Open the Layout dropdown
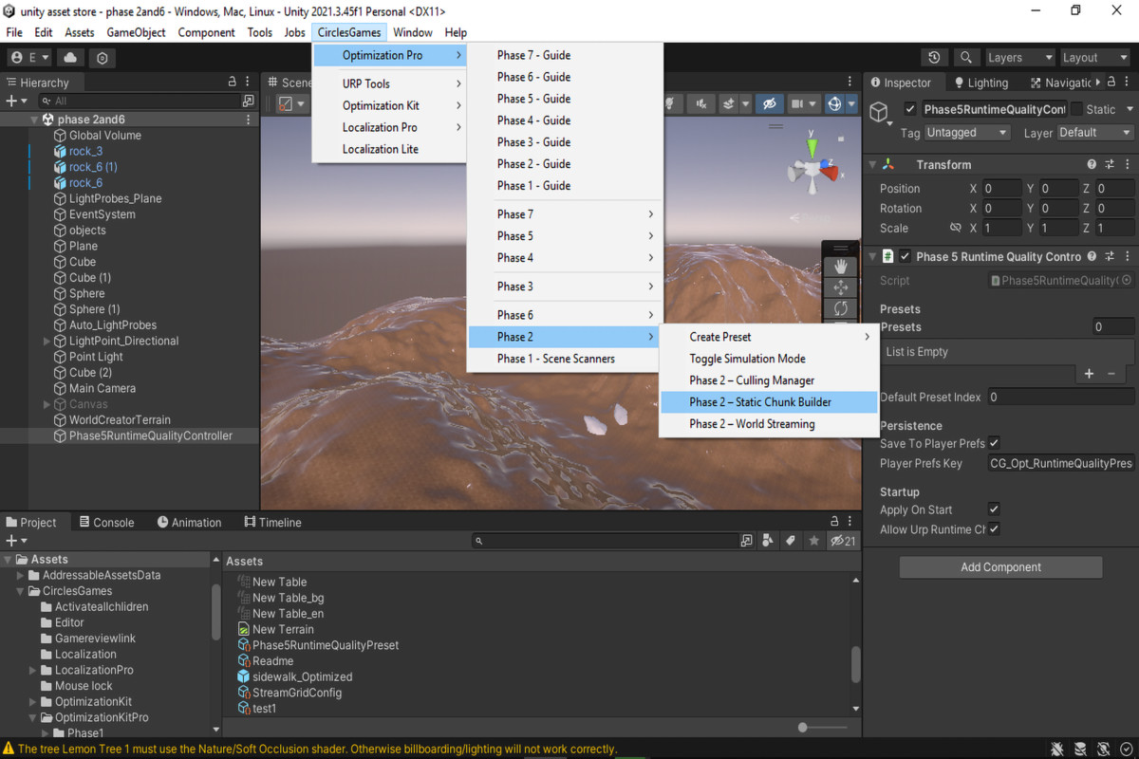 pos(1093,58)
